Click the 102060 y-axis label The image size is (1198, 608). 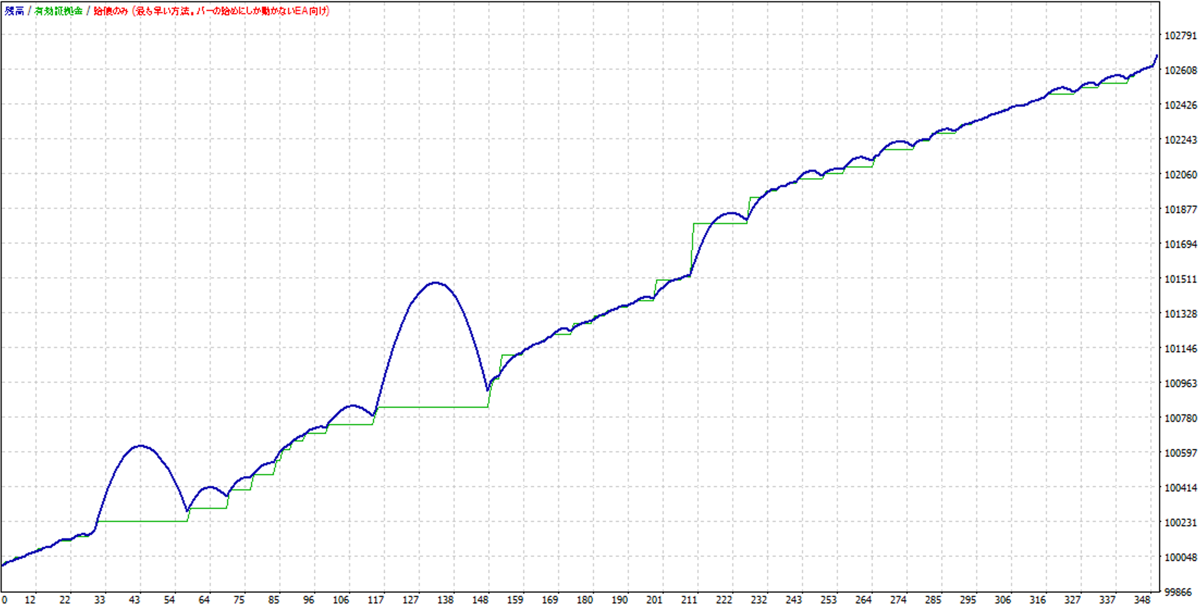click(1180, 175)
